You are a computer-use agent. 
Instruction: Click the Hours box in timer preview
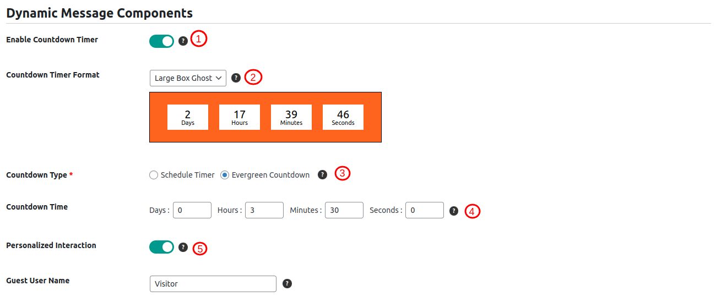[x=240, y=117]
